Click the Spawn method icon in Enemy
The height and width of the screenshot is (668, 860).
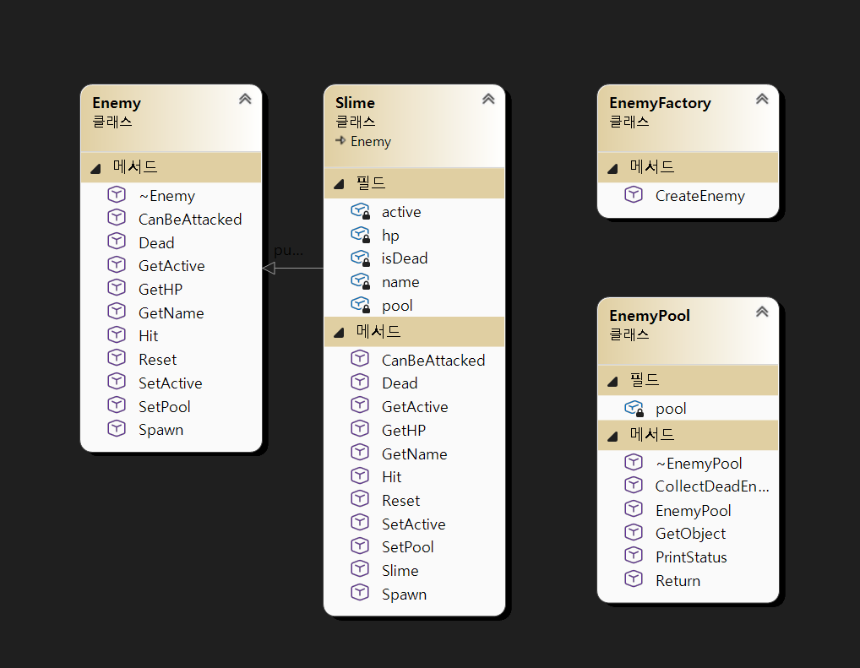point(117,428)
